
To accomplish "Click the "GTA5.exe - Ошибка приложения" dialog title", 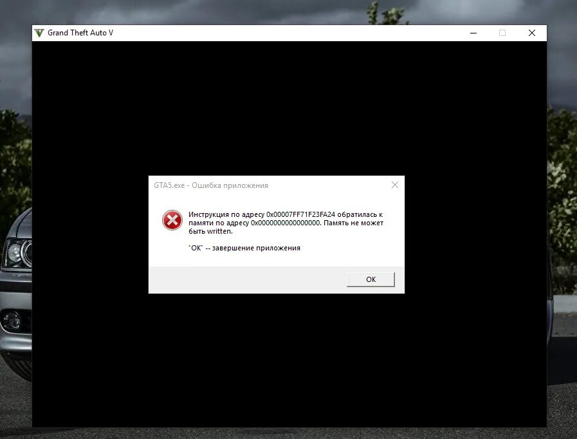I will pyautogui.click(x=211, y=185).
